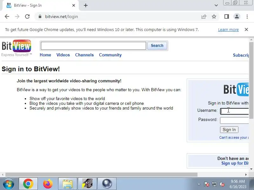This screenshot has width=254, height=190.
Task: Open the Sign up for BitView link
Action: click(x=235, y=163)
